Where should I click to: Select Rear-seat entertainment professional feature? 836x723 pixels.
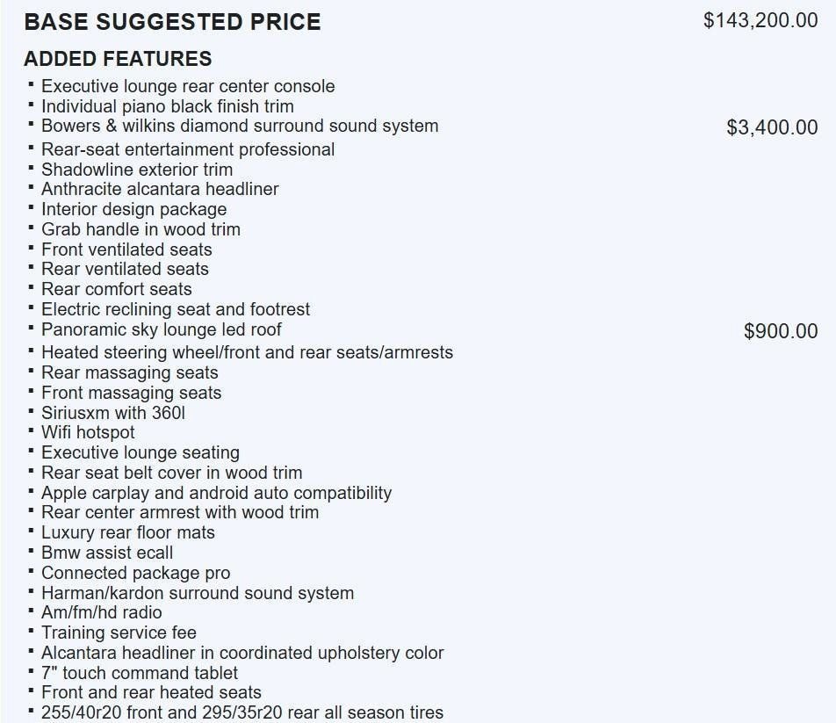(x=188, y=149)
